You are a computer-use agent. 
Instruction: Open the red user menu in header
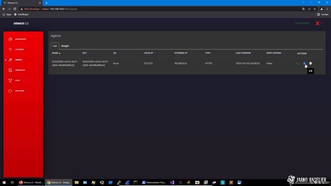(x=318, y=23)
